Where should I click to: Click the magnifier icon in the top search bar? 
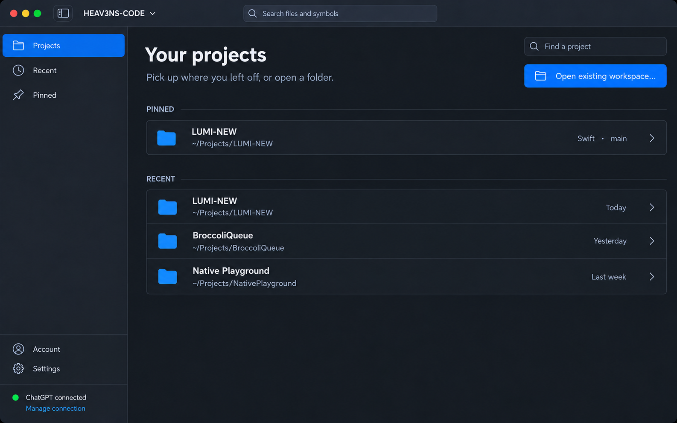253,13
